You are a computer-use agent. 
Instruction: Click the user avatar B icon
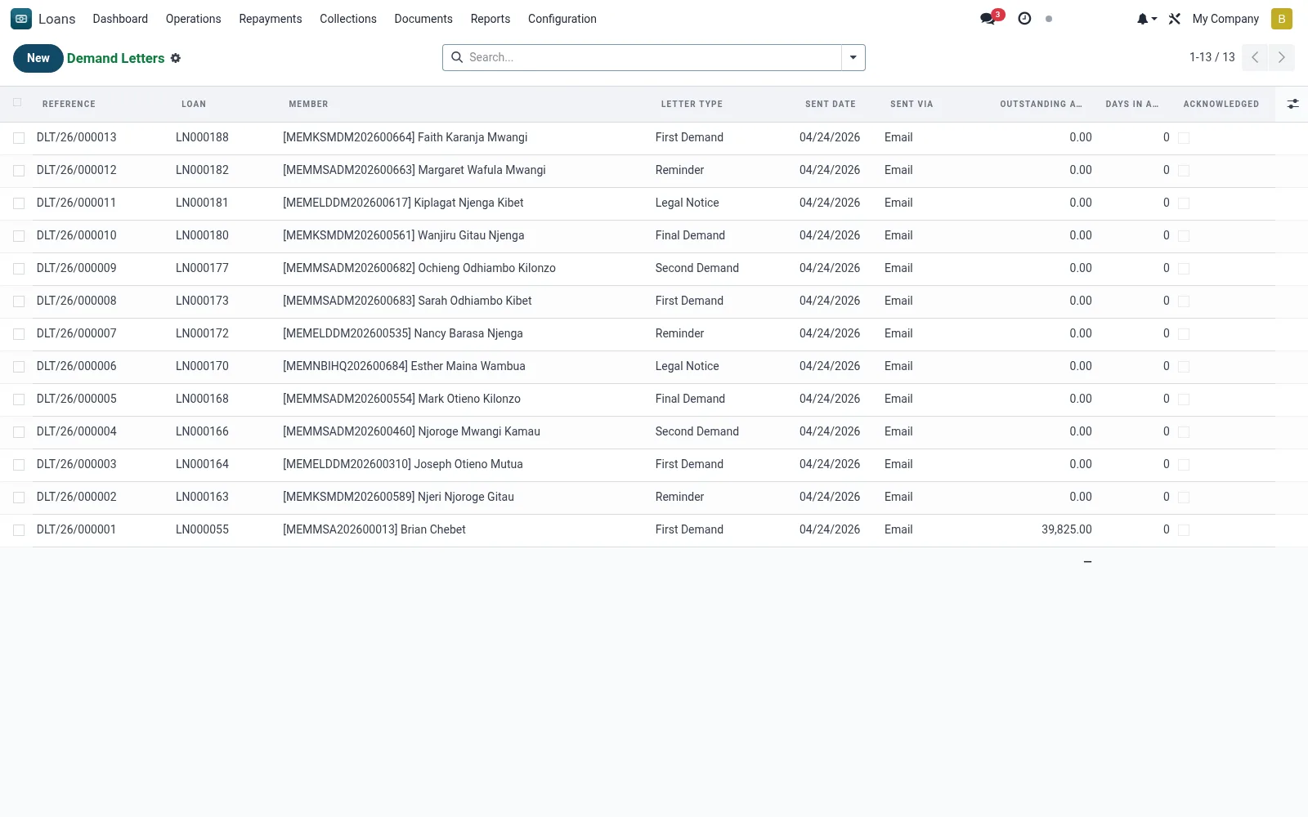[x=1282, y=19]
